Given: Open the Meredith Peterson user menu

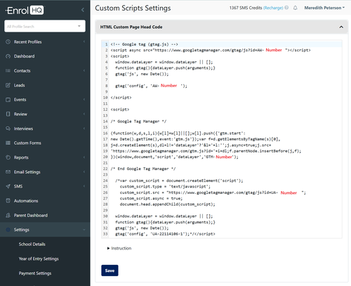Looking at the screenshot, I should pyautogui.click(x=324, y=8).
